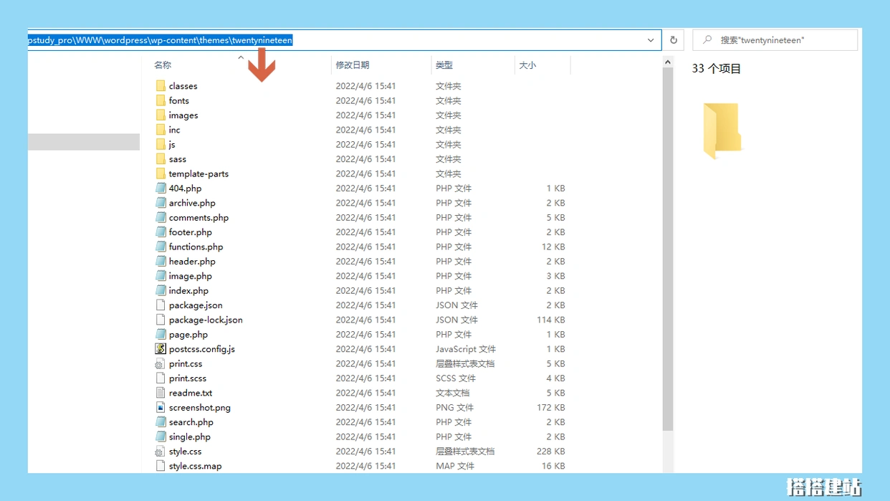
Task: Open the address bar history dropdown
Action: 651,40
